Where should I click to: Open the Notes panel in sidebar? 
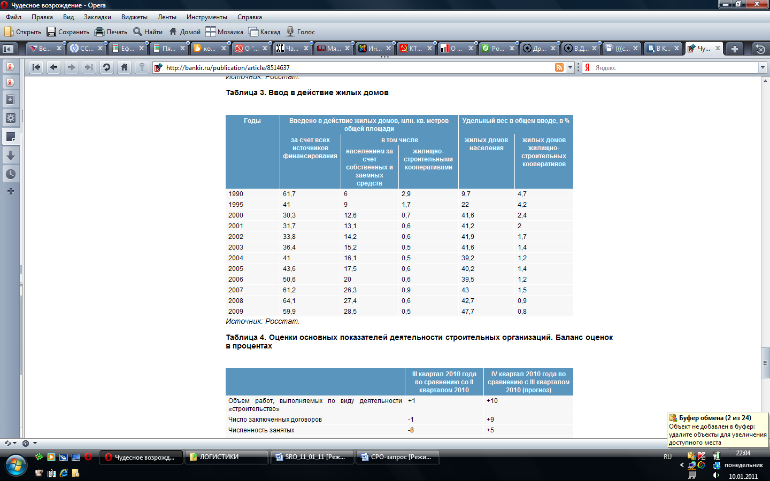tap(10, 137)
